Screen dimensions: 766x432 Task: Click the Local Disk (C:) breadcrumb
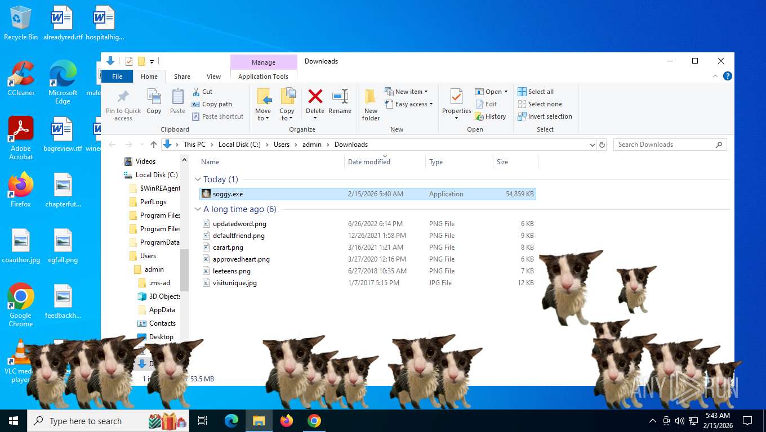coord(239,145)
